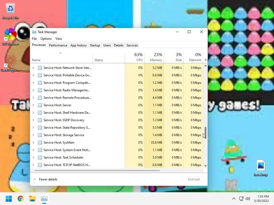This screenshot has width=274, height=205.
Task: Click the vertical scrollbar thumb
Action: coord(205,132)
